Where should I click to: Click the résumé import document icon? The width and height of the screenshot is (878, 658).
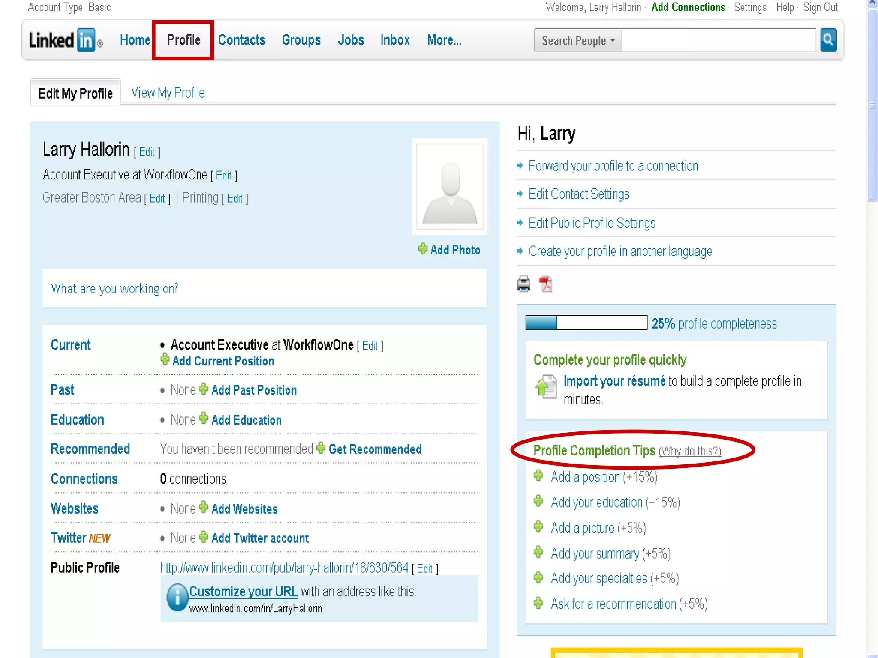546,386
